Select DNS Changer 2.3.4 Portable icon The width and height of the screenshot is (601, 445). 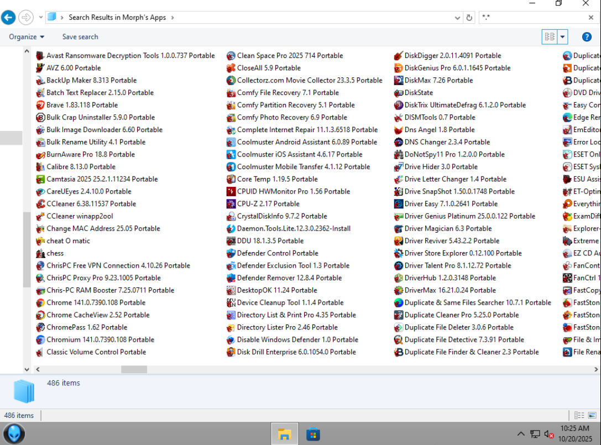pyautogui.click(x=398, y=142)
